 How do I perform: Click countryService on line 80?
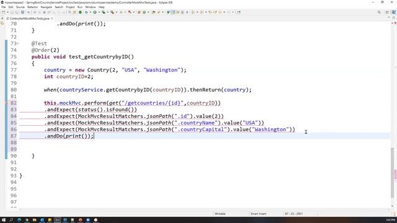(x=81, y=90)
